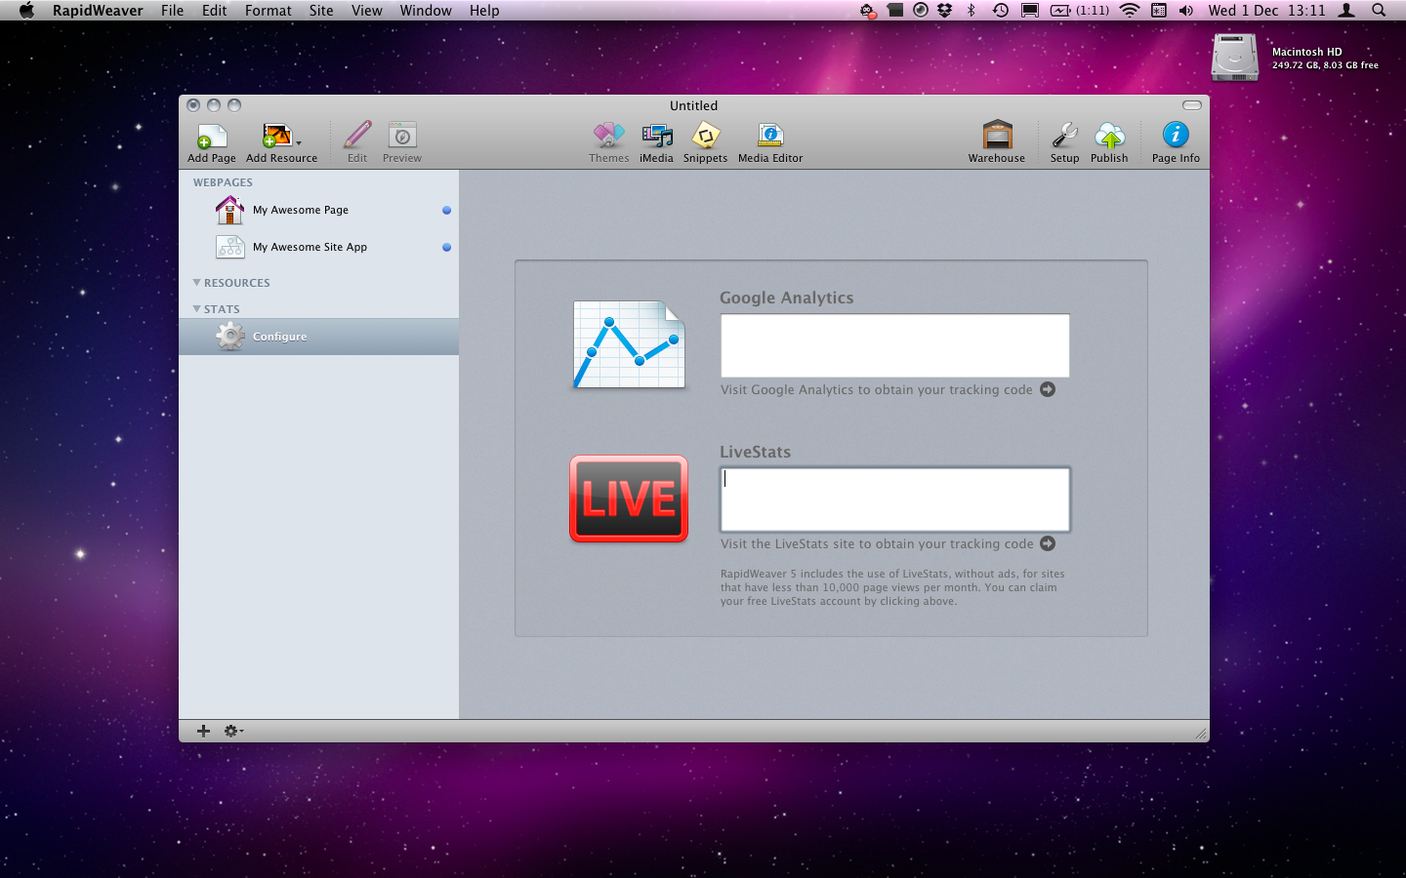Click the Dropbox menu bar icon

(944, 11)
